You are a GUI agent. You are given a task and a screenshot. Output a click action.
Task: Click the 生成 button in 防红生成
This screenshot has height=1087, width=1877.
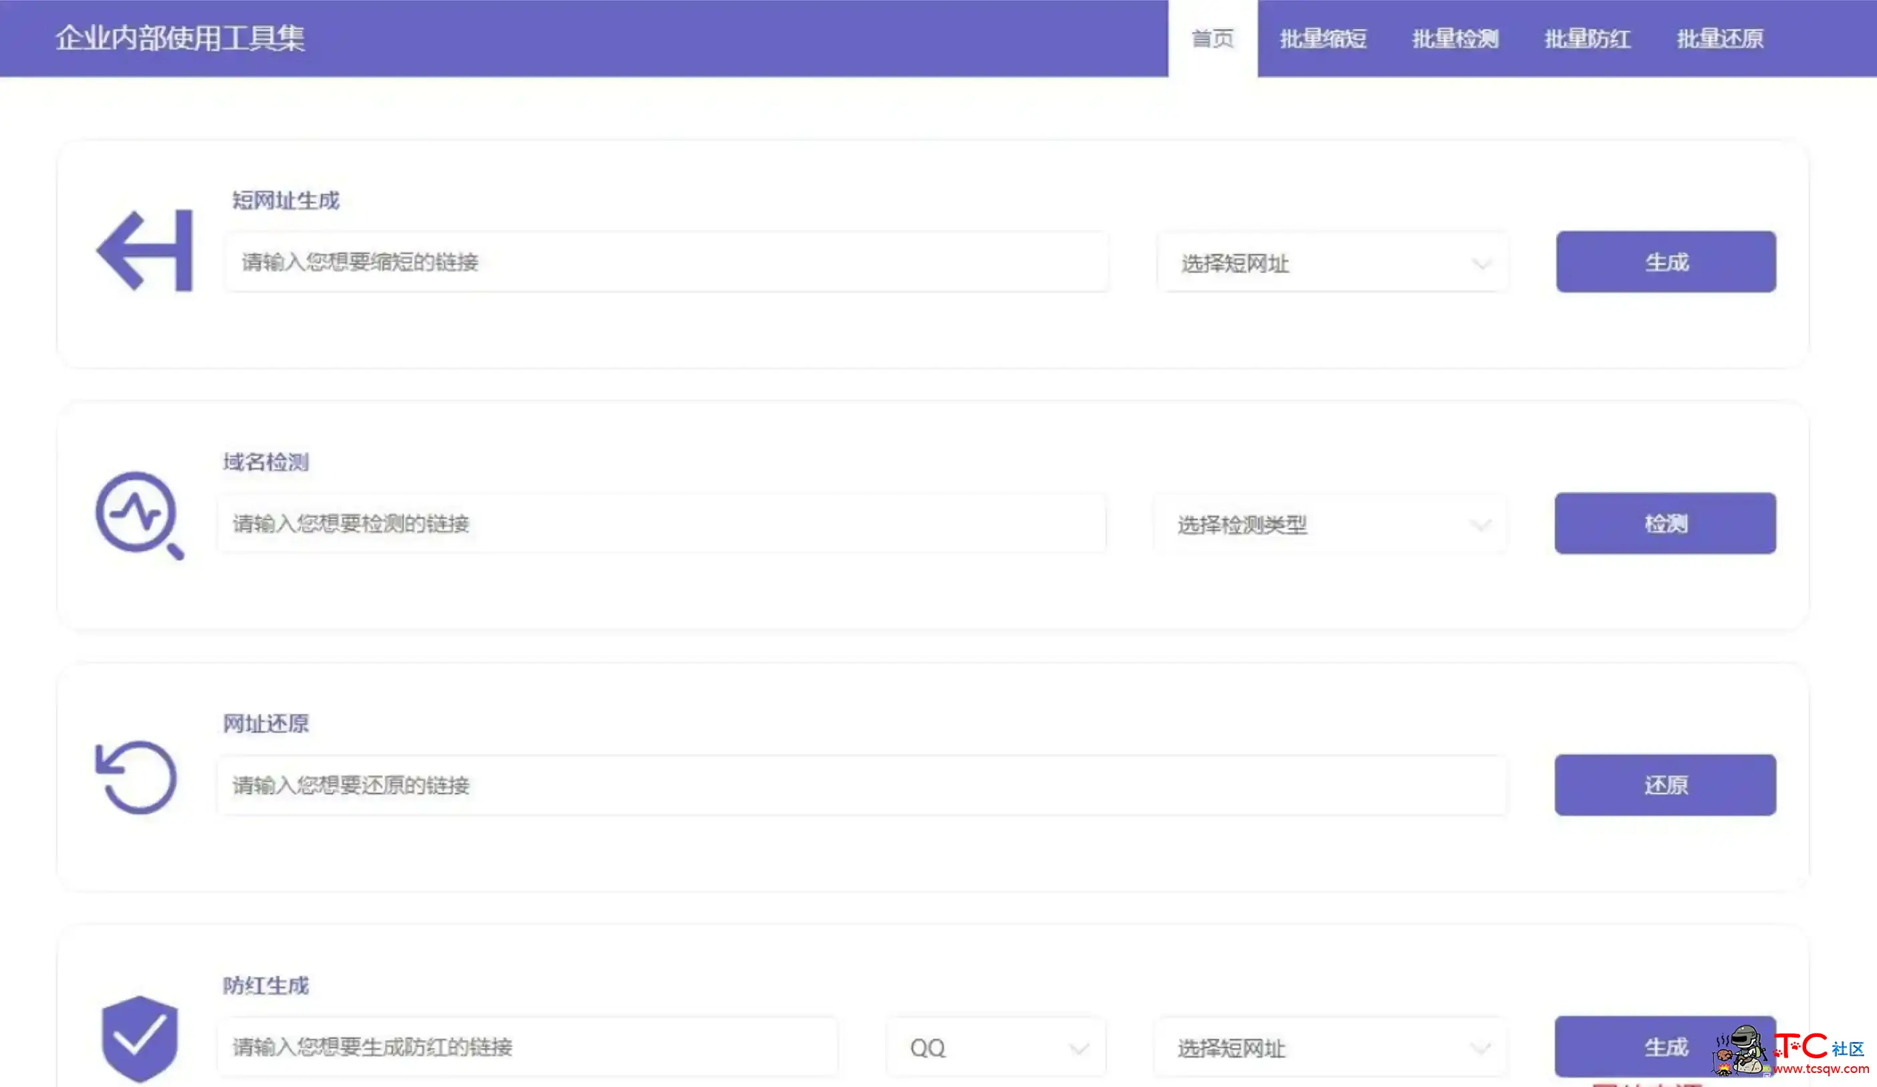pos(1666,1046)
